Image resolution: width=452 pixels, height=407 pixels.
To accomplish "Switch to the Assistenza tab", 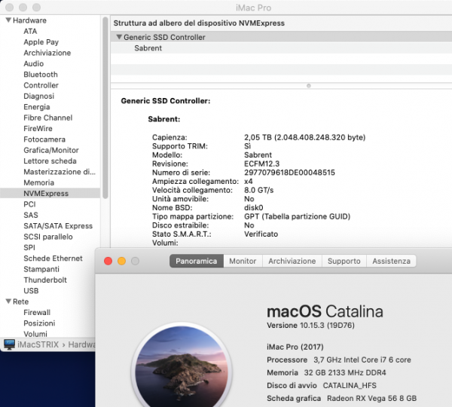I will click(x=391, y=261).
